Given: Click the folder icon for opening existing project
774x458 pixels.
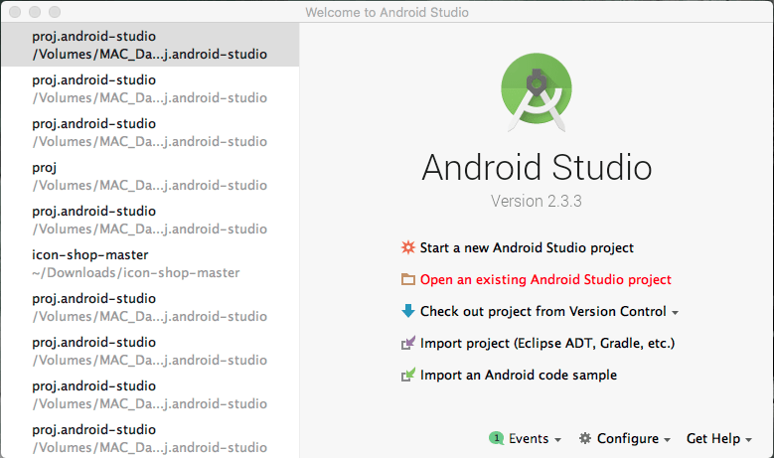Looking at the screenshot, I should (407, 279).
